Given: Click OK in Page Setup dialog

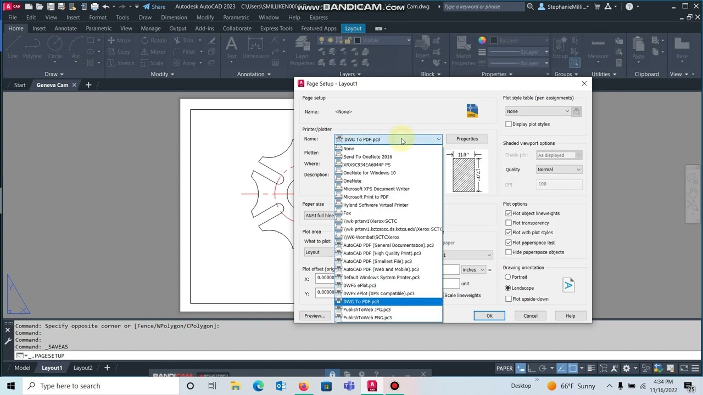Looking at the screenshot, I should [x=489, y=316].
